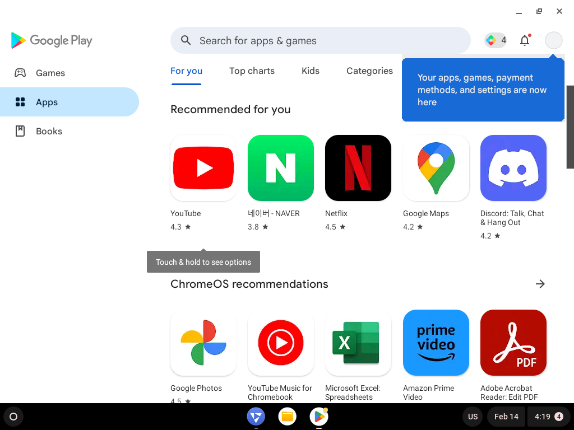Click the US input method button
574x430 pixels.
[x=473, y=417]
